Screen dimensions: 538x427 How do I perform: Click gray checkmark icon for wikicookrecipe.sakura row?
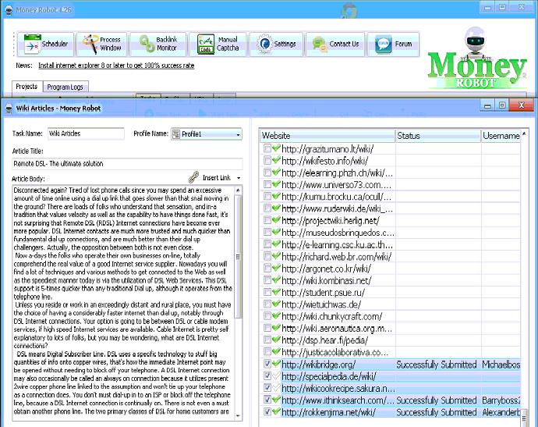(276, 388)
